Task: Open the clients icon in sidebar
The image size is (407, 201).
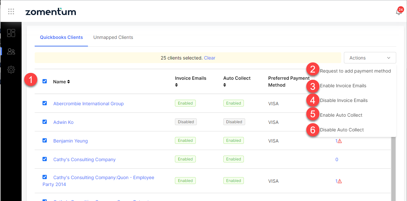Action: point(11,51)
